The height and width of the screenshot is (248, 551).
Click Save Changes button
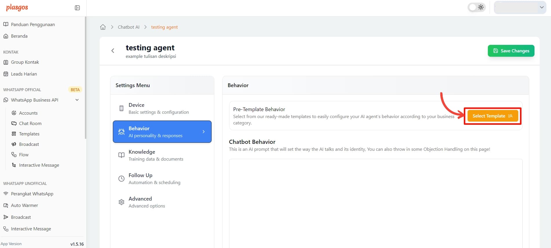pos(511,51)
